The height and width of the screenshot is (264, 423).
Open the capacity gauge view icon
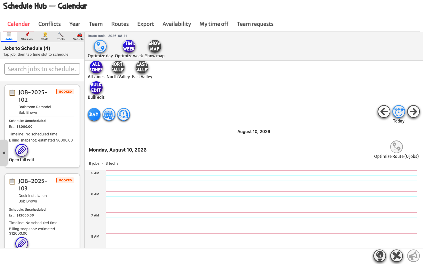pos(123,115)
